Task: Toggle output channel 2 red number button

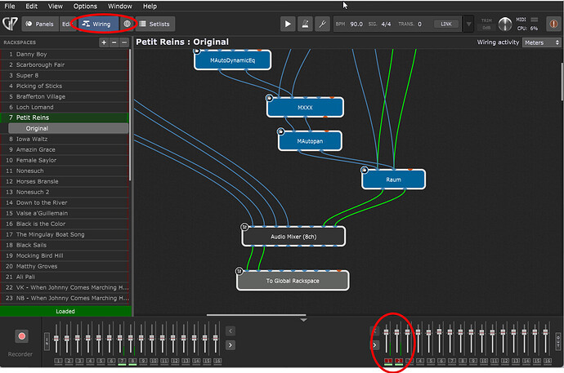Action: [x=399, y=361]
